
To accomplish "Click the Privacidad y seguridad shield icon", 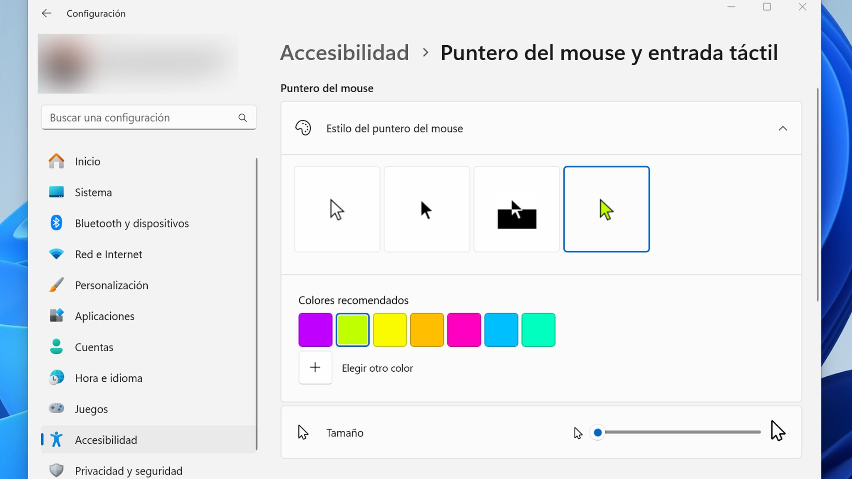I will [x=57, y=470].
